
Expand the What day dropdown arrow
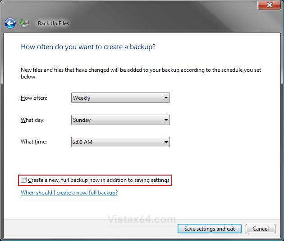click(x=166, y=120)
